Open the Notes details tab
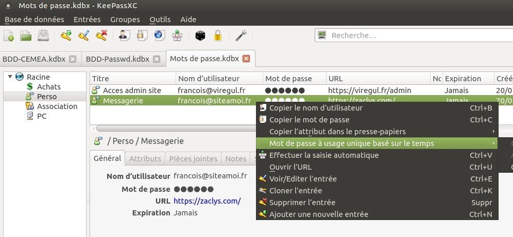The width and height of the screenshot is (513, 237). coord(236,159)
